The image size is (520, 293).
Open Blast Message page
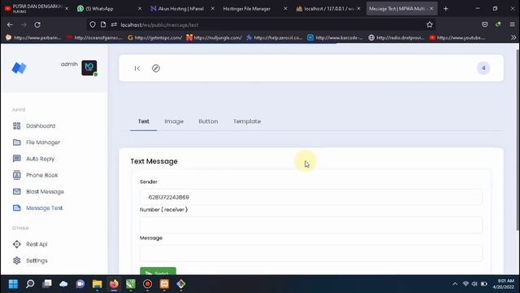click(x=45, y=192)
